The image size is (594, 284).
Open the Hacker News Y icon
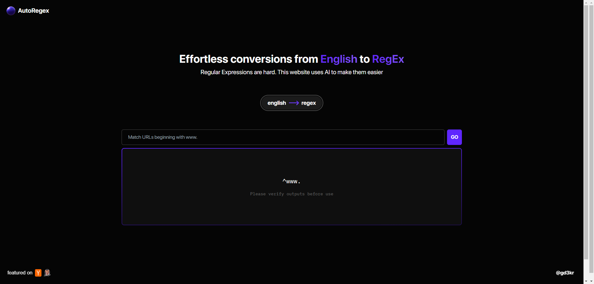click(38, 273)
